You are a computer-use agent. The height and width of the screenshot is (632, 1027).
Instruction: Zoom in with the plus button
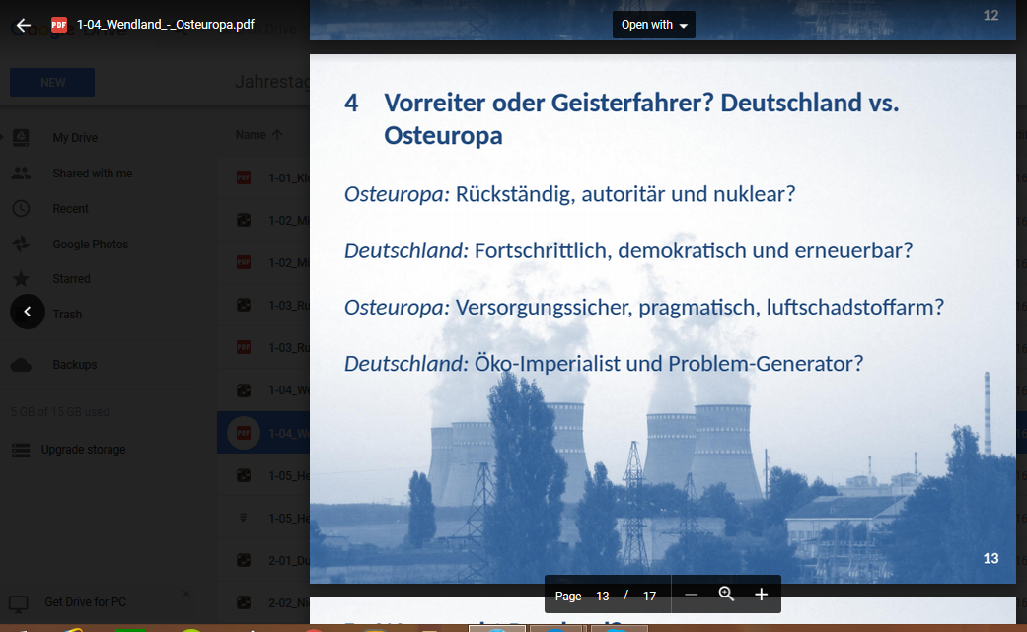pos(761,595)
